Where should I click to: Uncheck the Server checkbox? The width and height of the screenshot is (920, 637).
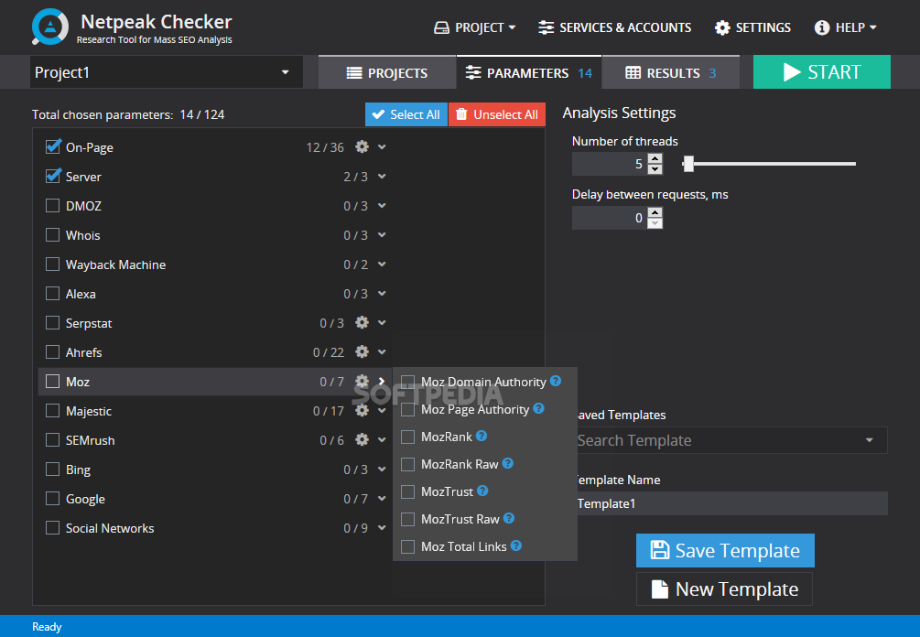(53, 176)
